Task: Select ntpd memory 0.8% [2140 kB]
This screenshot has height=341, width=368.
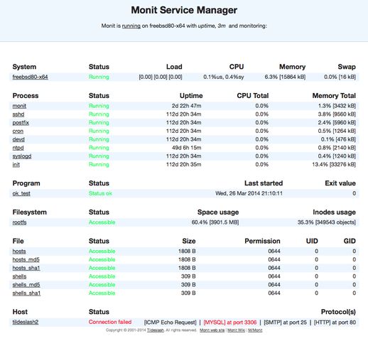Action: 337,148
